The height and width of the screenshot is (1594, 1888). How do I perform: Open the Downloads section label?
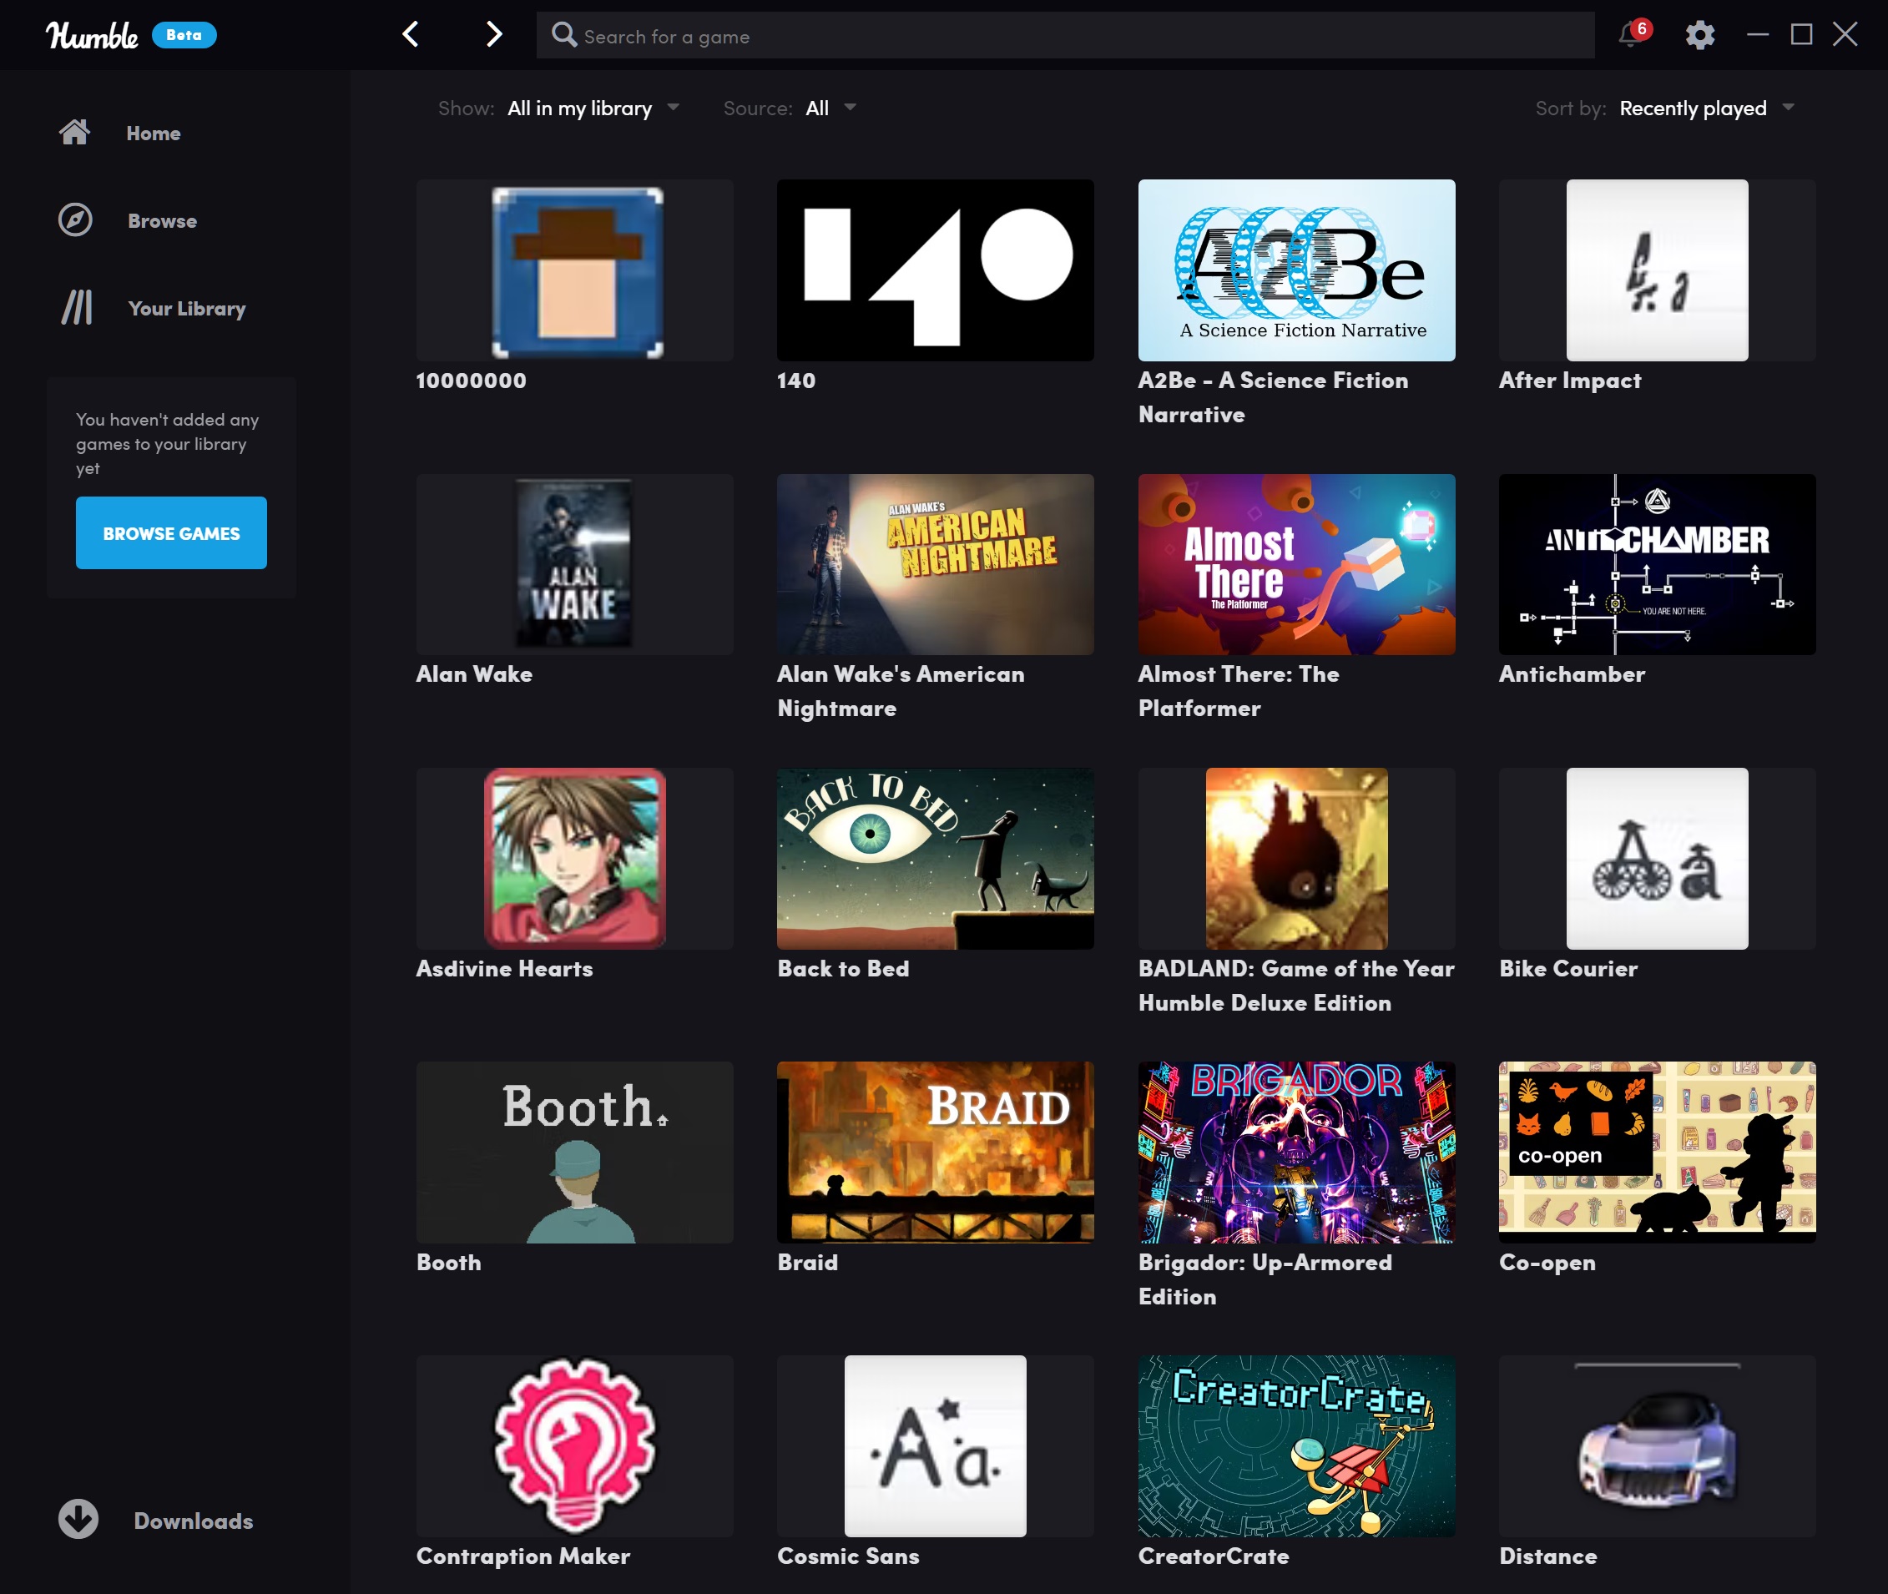[x=194, y=1521]
